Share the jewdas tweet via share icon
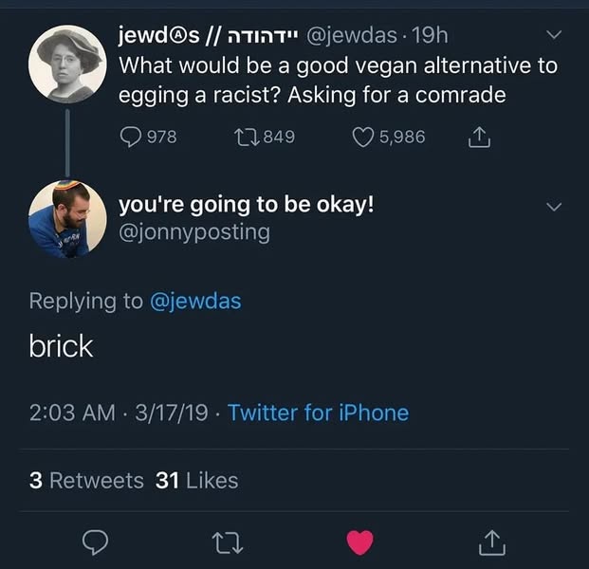The image size is (589, 569). [479, 137]
